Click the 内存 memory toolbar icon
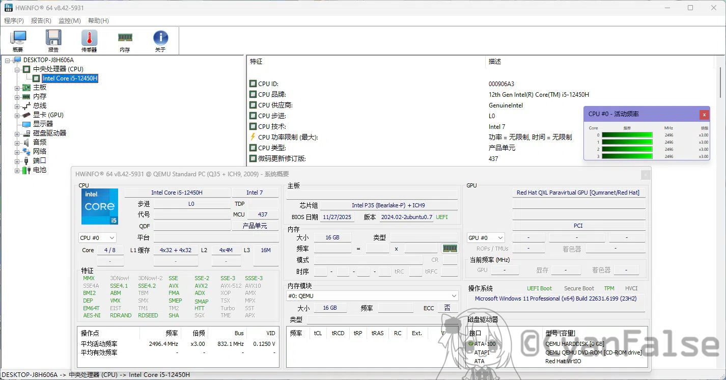 (x=125, y=40)
